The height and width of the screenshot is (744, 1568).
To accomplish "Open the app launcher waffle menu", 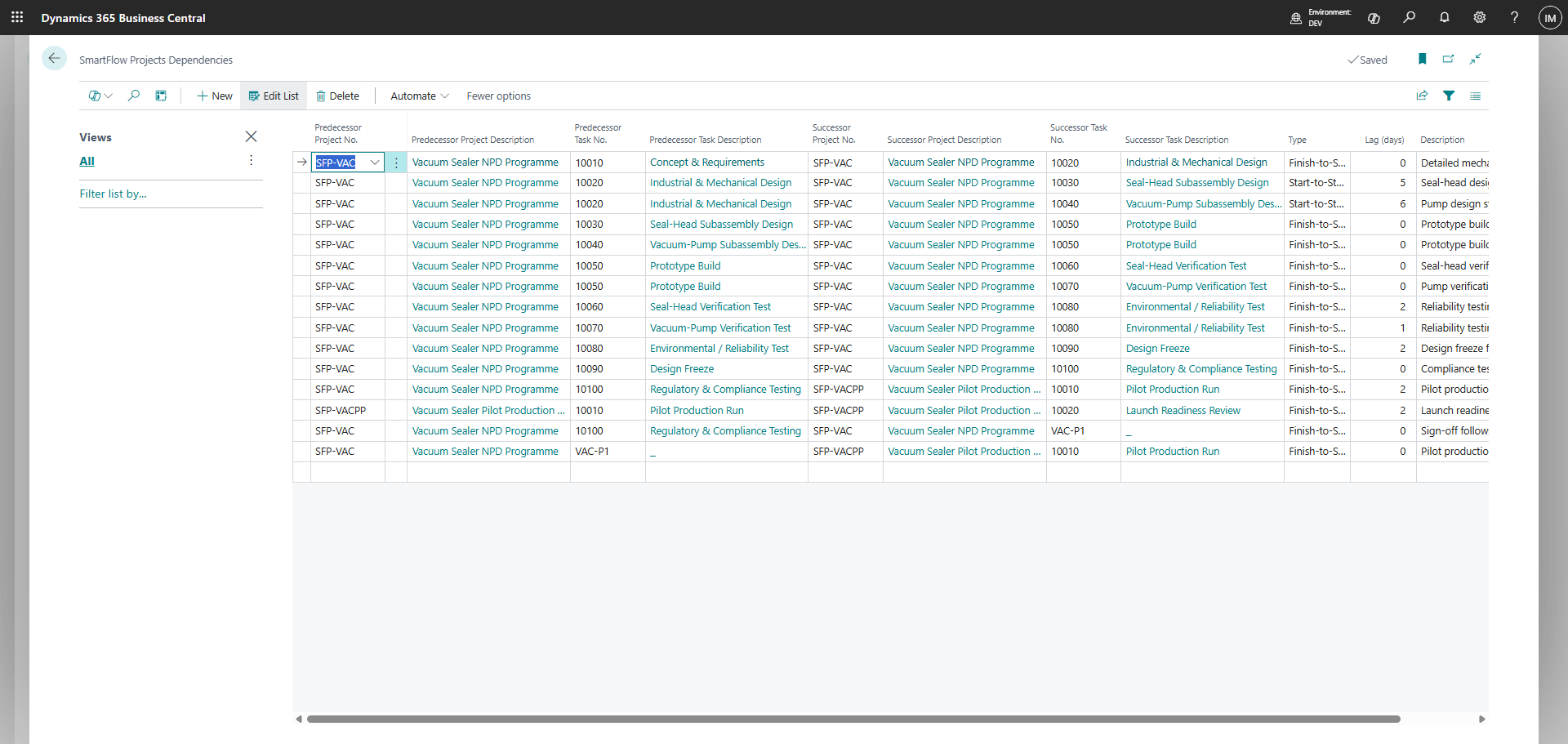I will coord(17,17).
